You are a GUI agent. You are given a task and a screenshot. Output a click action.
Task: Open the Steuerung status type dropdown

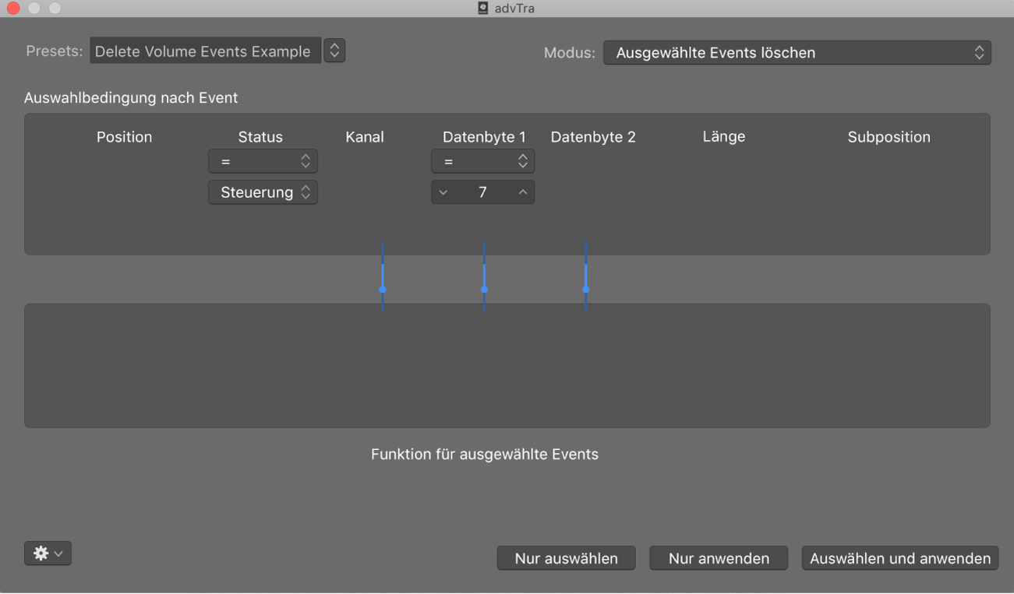[263, 192]
